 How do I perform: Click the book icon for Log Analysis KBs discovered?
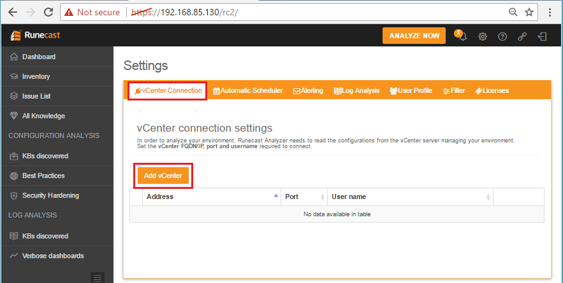(13, 236)
